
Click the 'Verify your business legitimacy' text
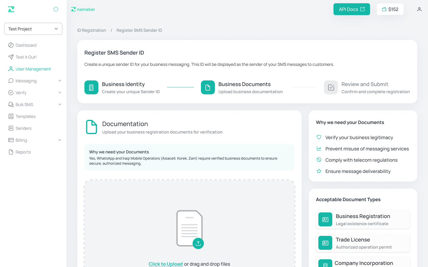359,137
